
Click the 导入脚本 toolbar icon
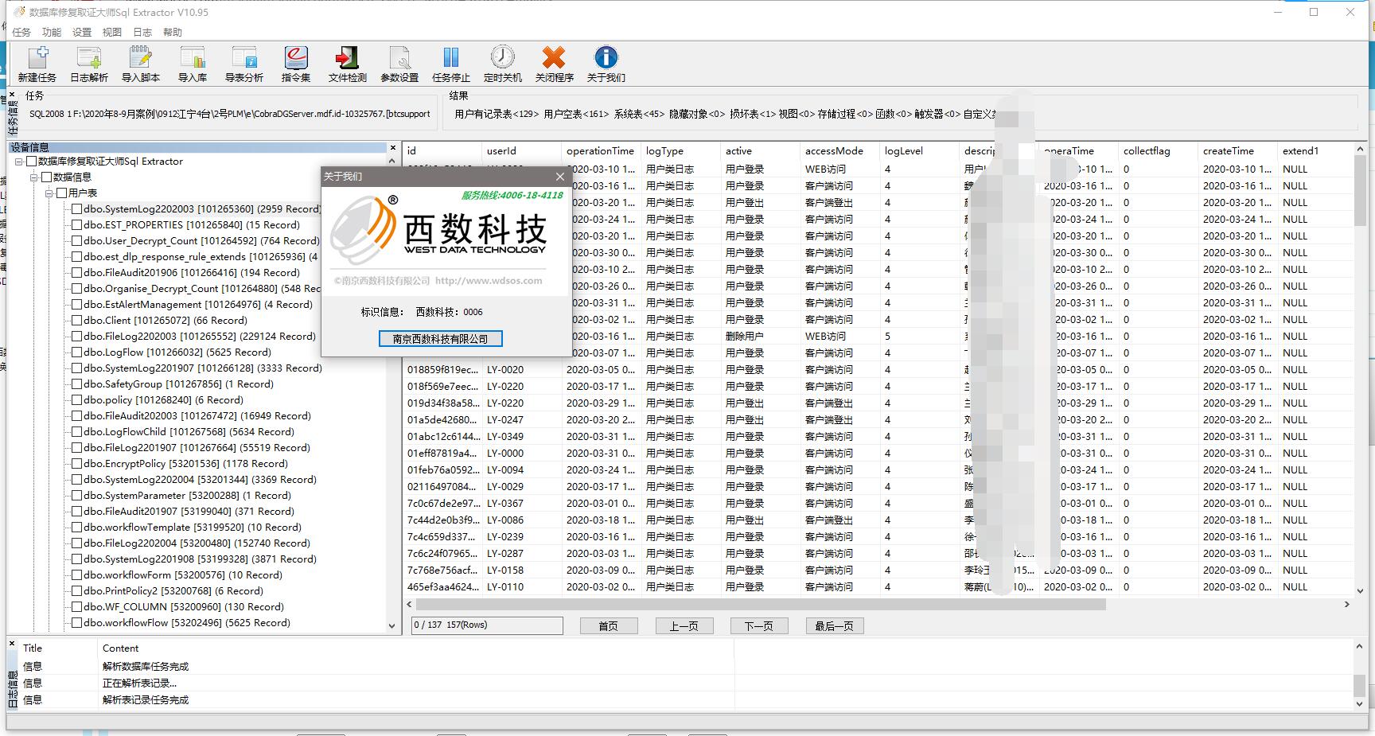point(141,64)
